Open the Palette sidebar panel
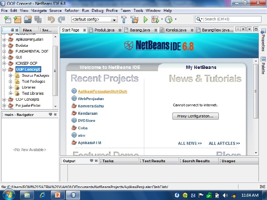Screen dimensions: 267x200 (x=263, y=66)
